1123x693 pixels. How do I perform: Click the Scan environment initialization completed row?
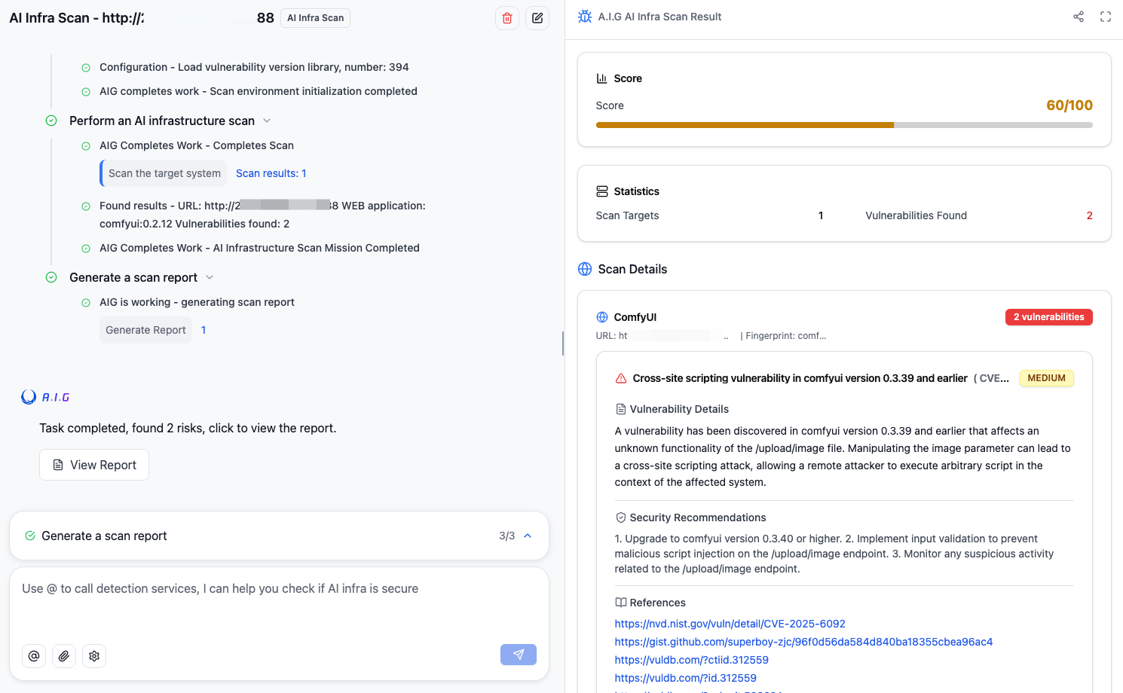(x=259, y=91)
